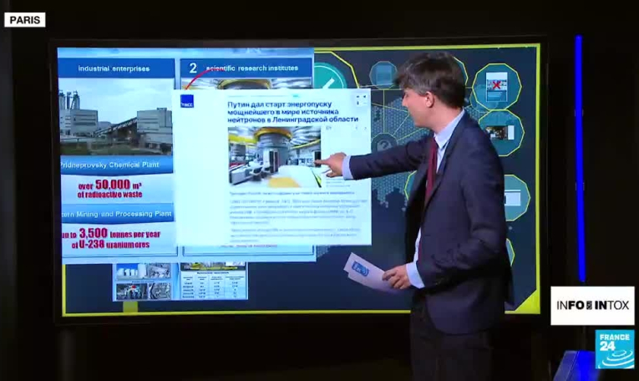Click the INFO INTOX program logo
This screenshot has height=381, width=639.
(x=592, y=305)
